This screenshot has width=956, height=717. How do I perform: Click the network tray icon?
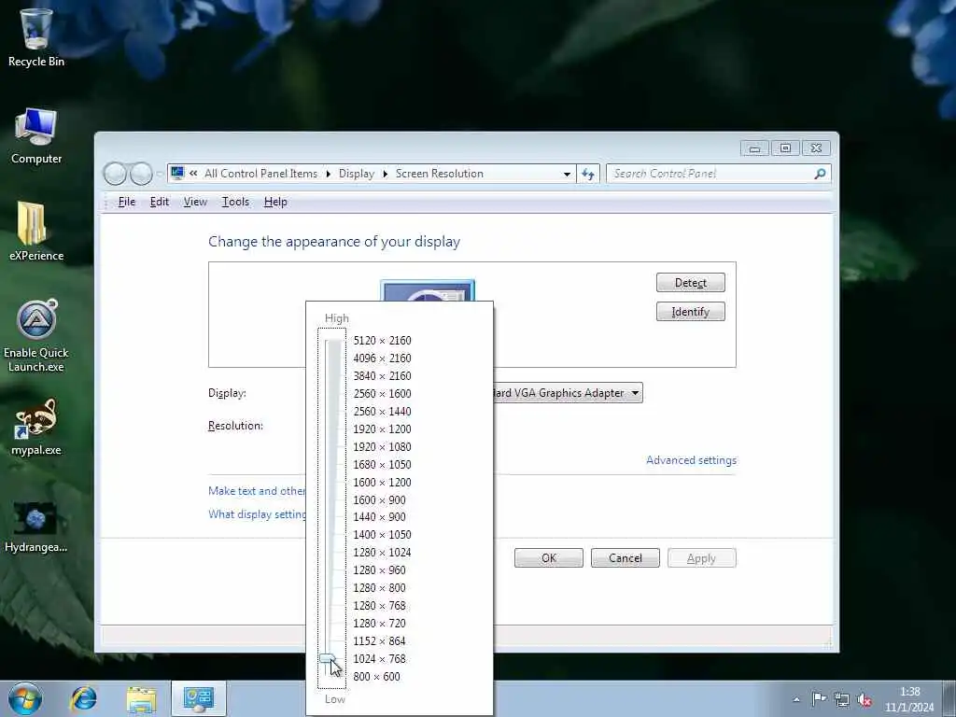point(842,699)
